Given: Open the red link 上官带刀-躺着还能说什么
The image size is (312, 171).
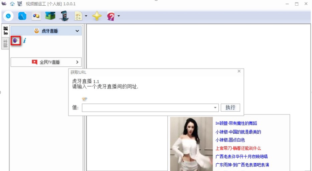Looking at the screenshot, I should coord(238,148).
